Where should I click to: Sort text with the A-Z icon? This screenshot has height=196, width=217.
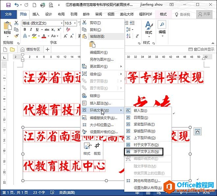click(129, 36)
